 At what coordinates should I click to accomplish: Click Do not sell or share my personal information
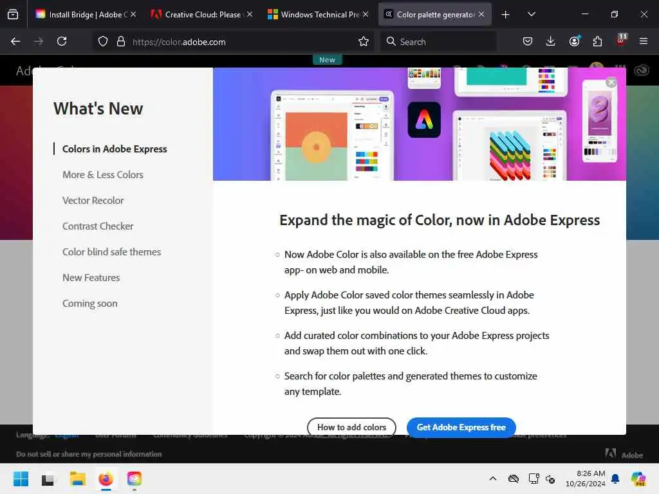coord(89,454)
